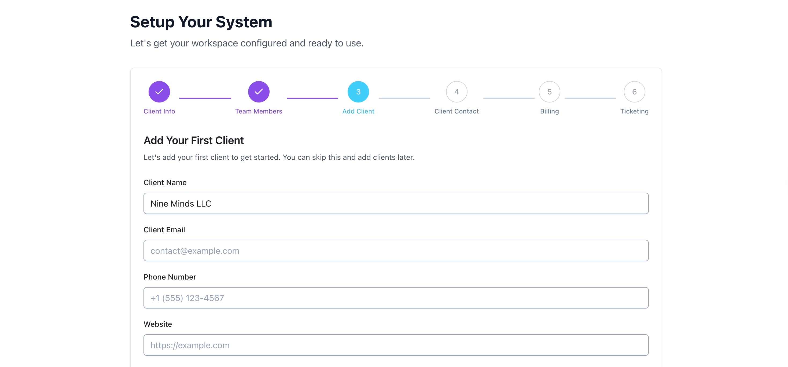Viewport: 788px width, 367px height.
Task: Click the first purple checkmark in the stepper
Action: [x=159, y=91]
